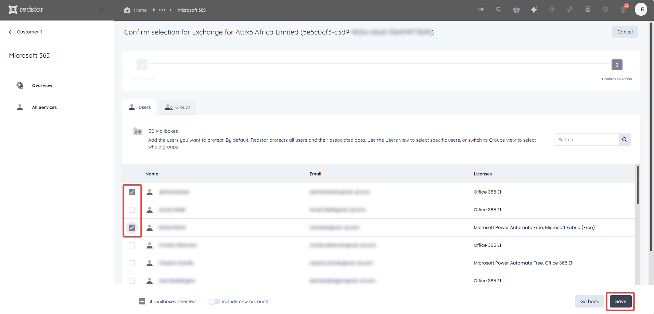Click the page vertical scrollbar
This screenshot has width=654, height=314.
coord(651,137)
